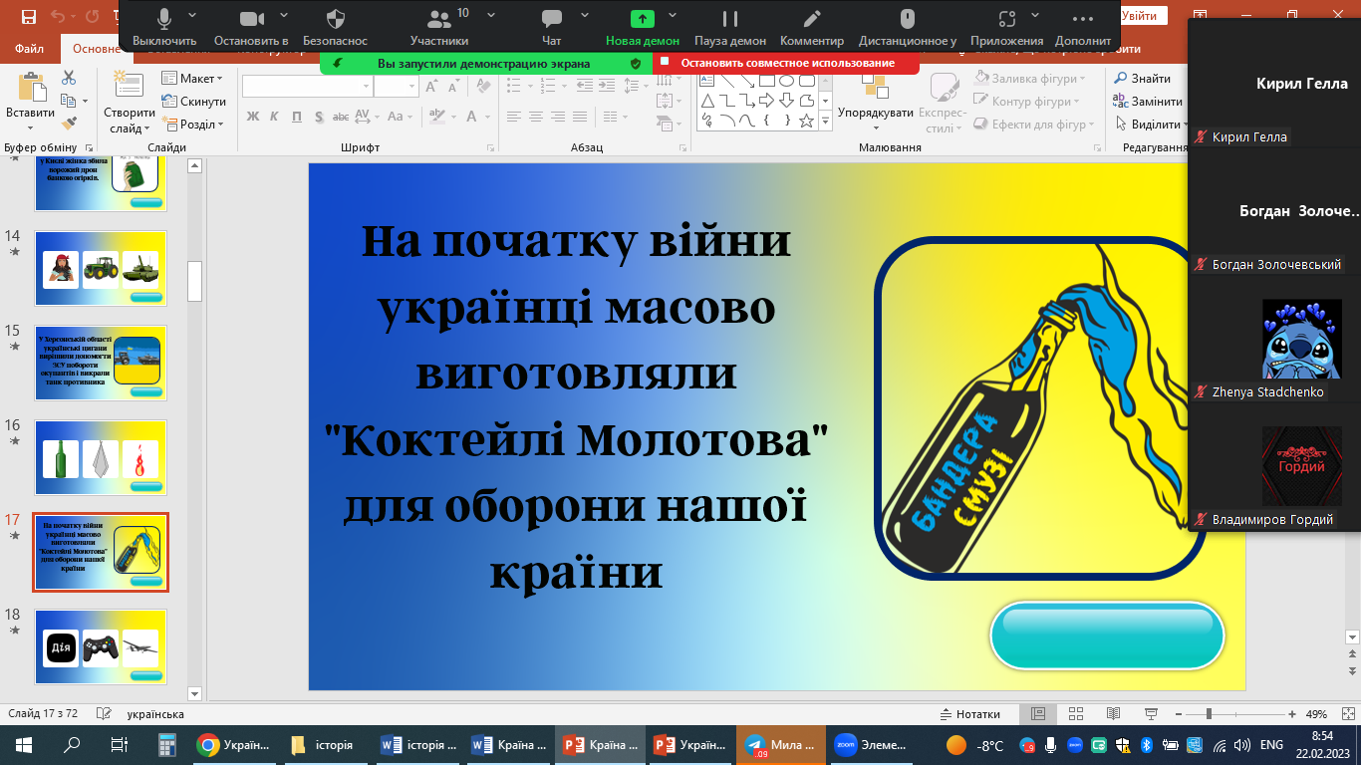Select the triangle shape in gallery
Image resolution: width=1361 pixels, height=765 pixels.
point(707,101)
